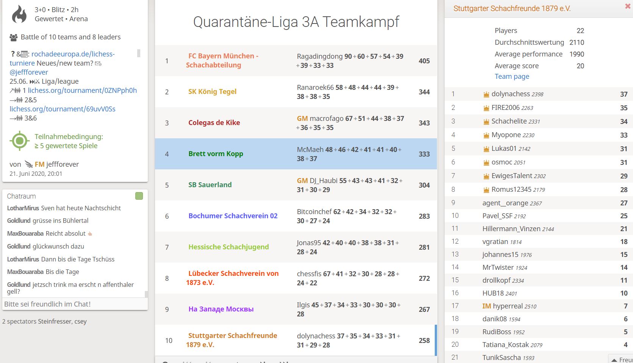Click Myopone leader crown icon
The image size is (633, 363).
click(486, 135)
